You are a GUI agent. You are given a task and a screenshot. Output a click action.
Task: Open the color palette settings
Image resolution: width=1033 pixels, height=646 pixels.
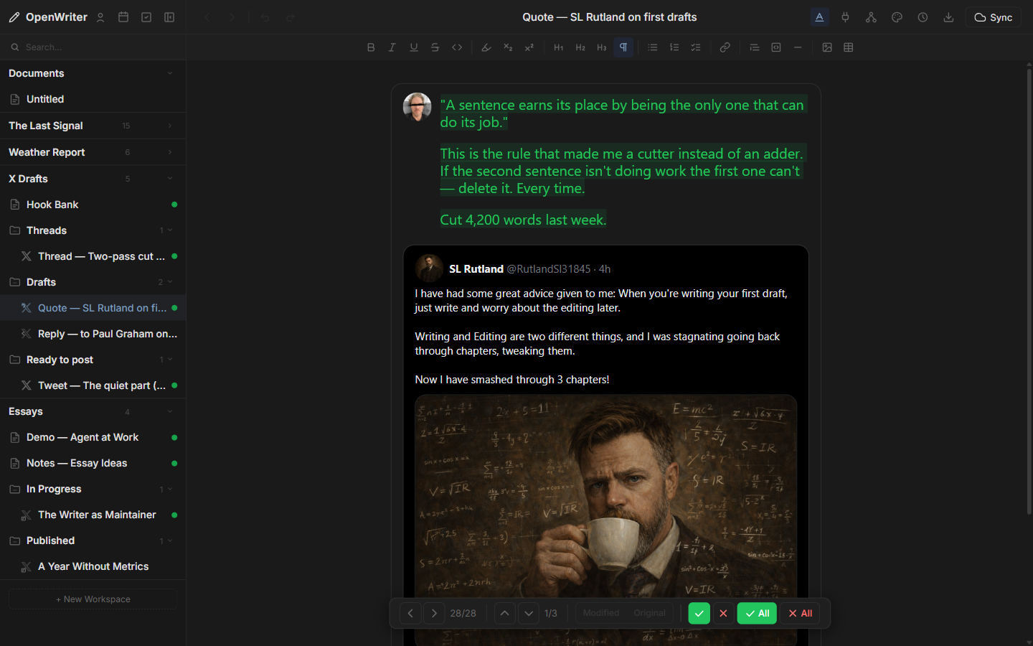(x=897, y=17)
